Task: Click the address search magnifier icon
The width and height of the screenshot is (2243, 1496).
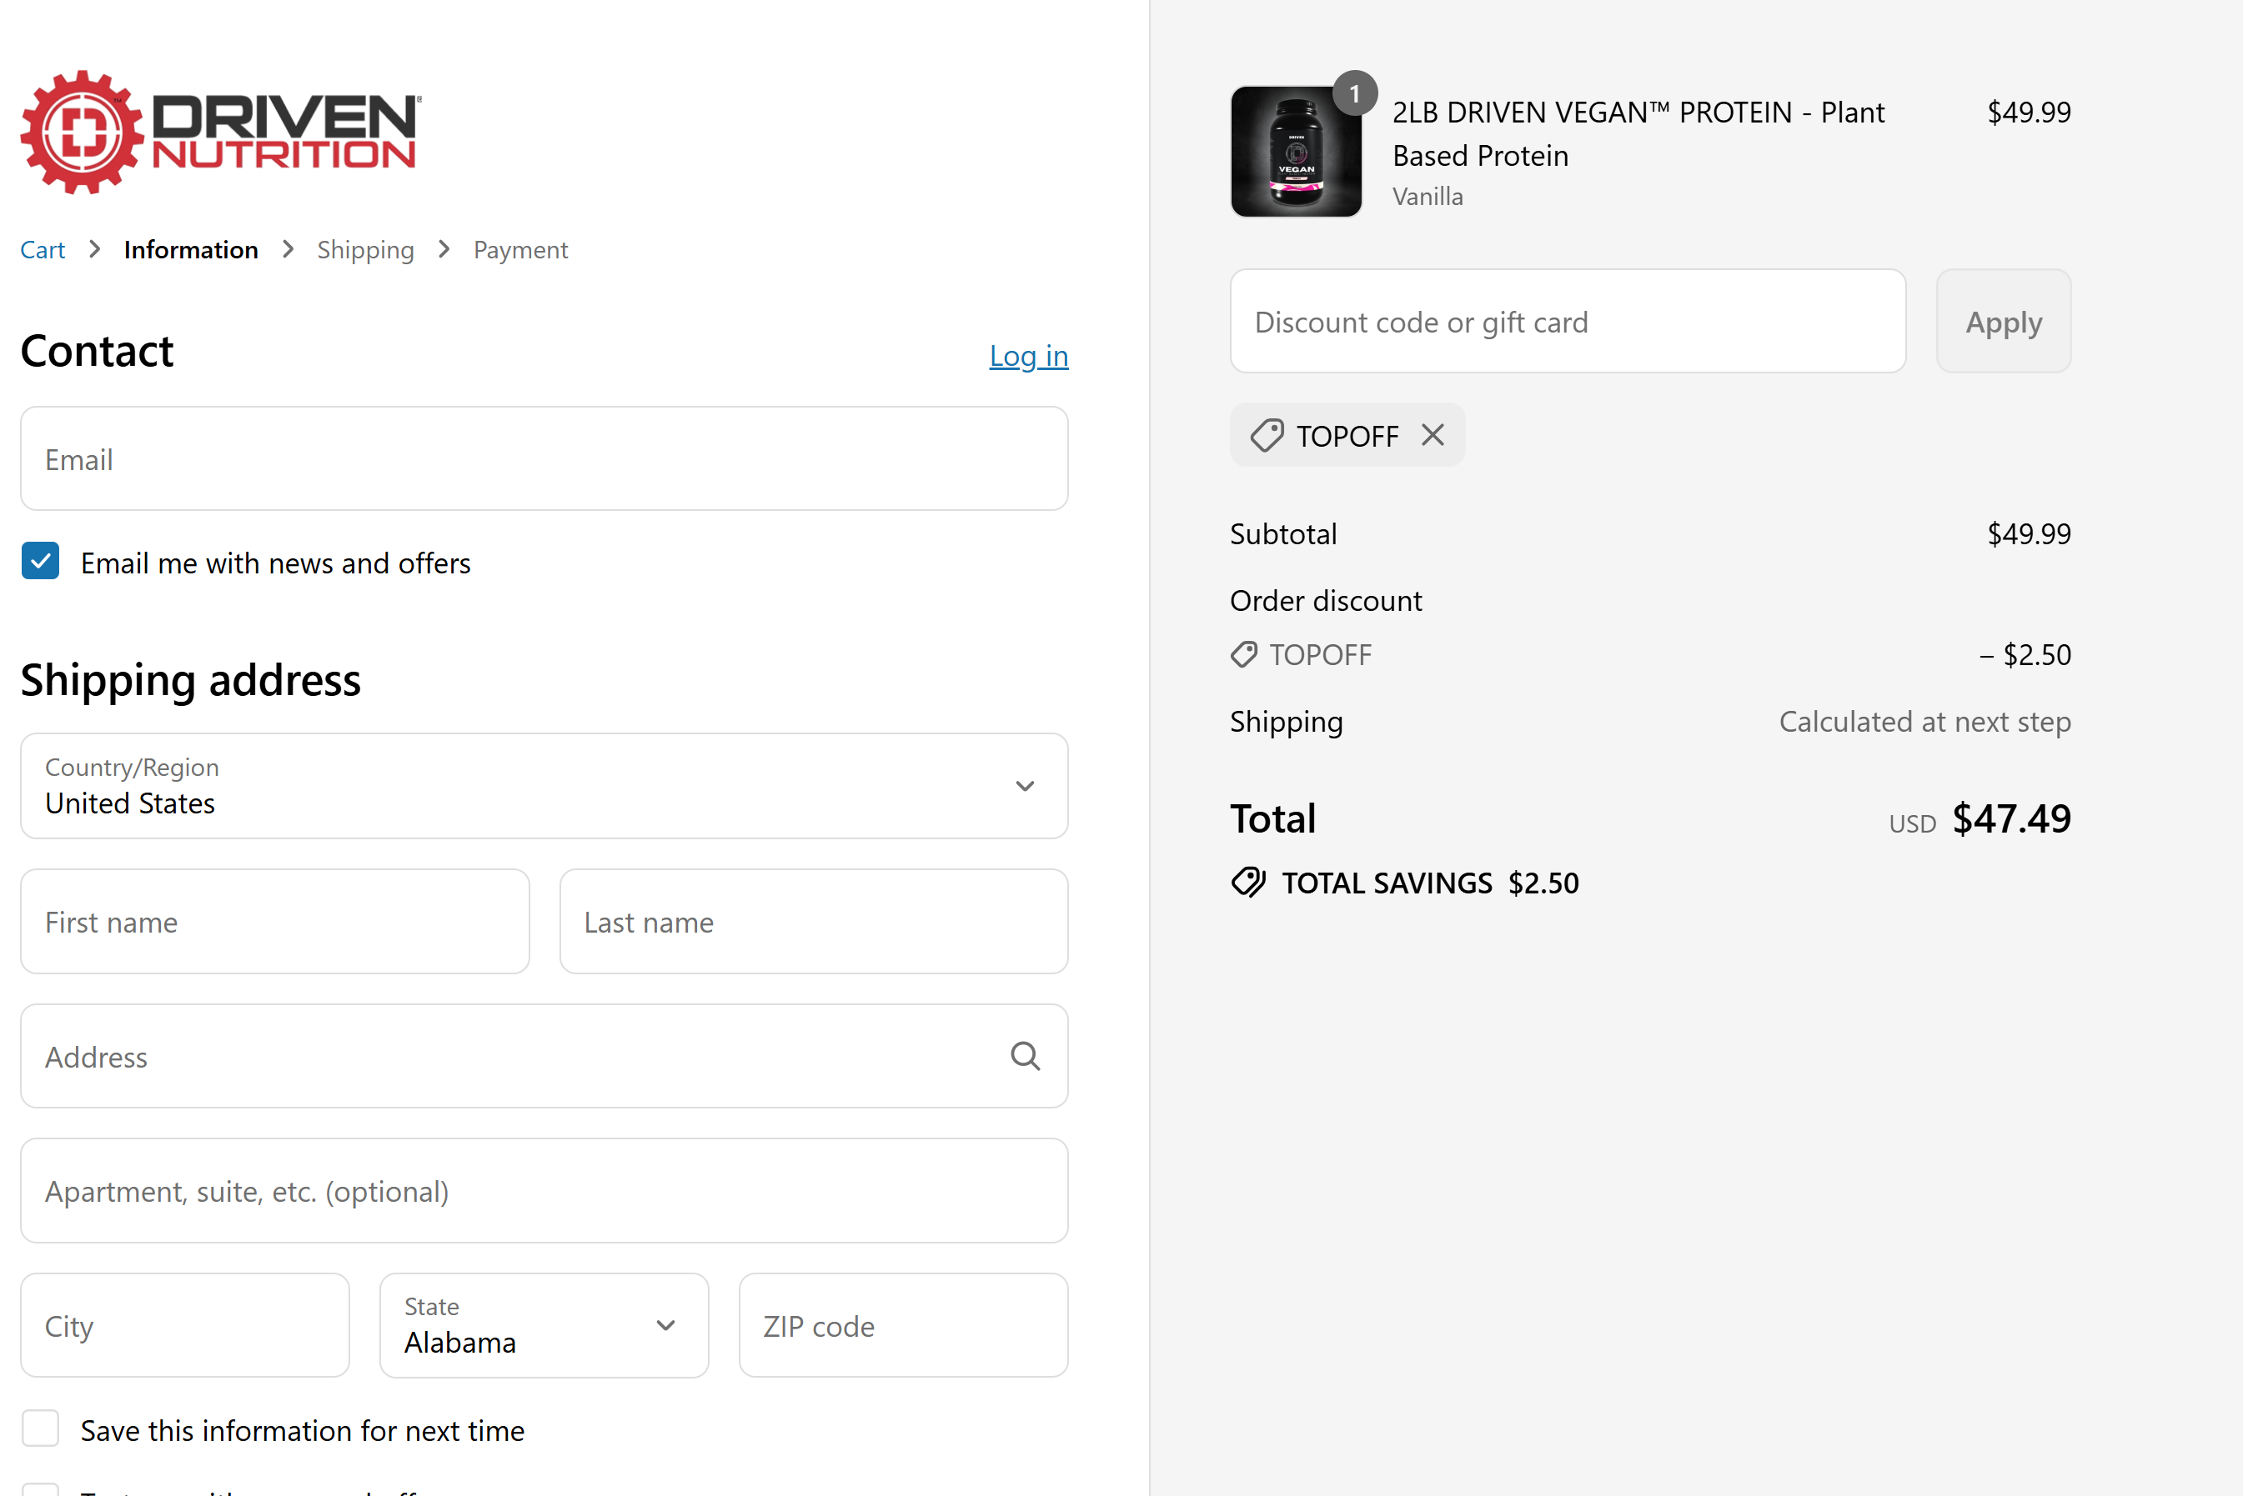Action: point(1024,1055)
